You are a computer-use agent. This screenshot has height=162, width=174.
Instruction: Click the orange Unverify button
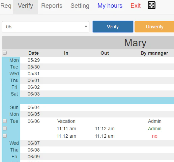(154, 27)
